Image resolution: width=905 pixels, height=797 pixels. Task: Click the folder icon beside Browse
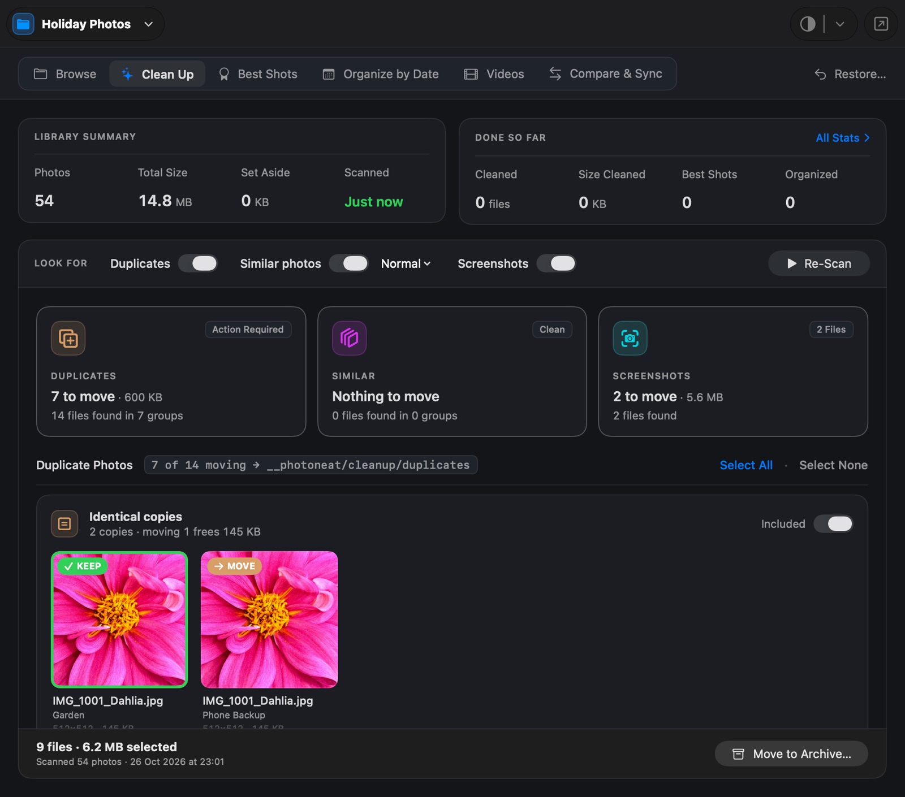coord(41,74)
